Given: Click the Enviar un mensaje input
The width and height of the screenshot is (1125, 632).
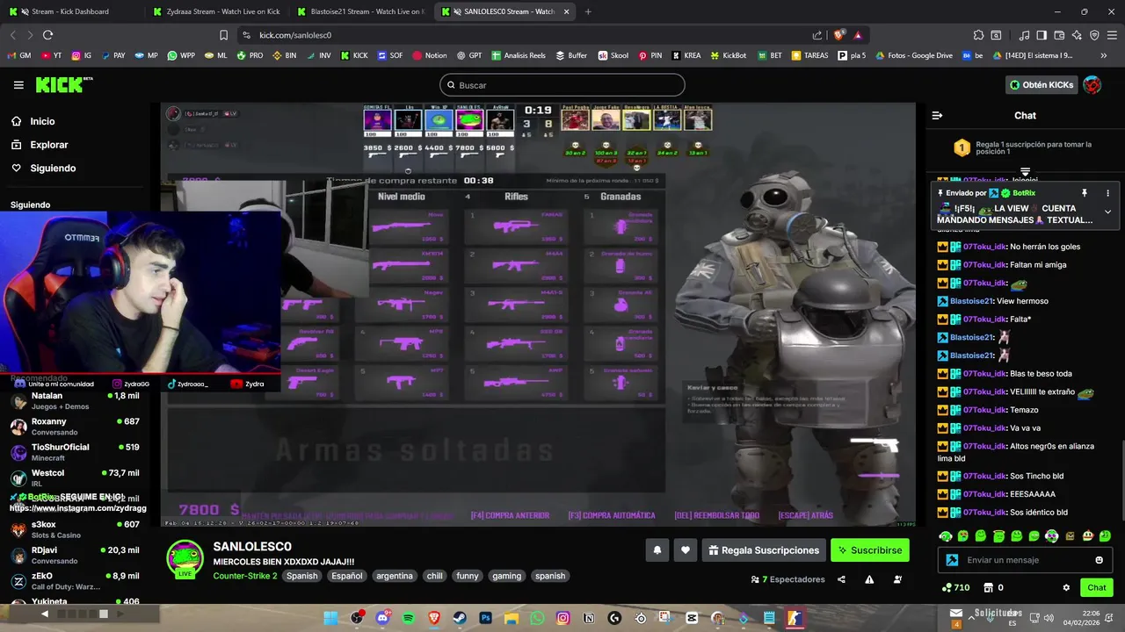Looking at the screenshot, I should point(1024,560).
